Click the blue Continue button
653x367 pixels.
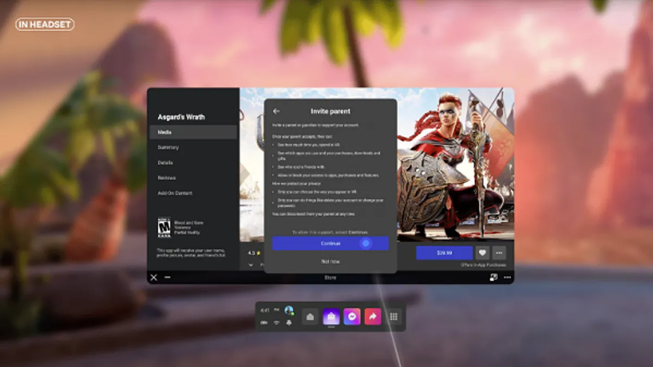330,244
